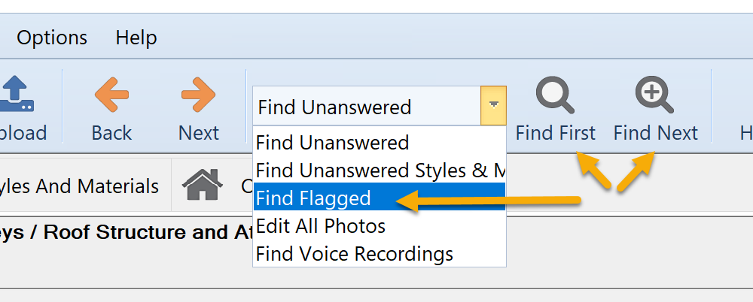Collapse the find dropdown arrow button
The width and height of the screenshot is (753, 302).
[x=493, y=105]
